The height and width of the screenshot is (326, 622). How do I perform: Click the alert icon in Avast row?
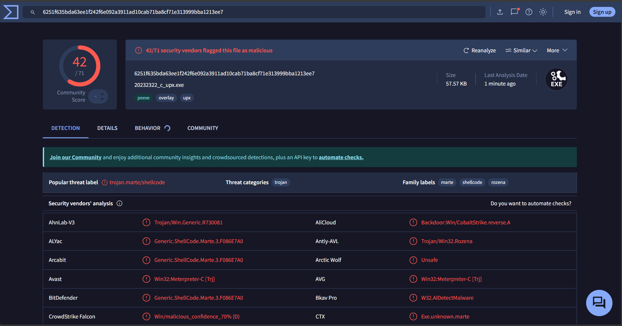tap(146, 279)
